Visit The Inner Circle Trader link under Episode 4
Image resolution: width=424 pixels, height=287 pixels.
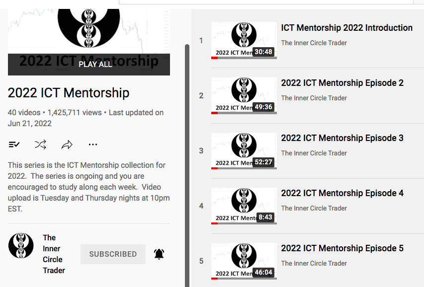[x=314, y=208]
